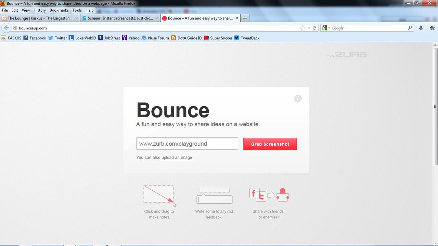The height and width of the screenshot is (246, 438).
Task: Open the File menu
Action: point(5,10)
